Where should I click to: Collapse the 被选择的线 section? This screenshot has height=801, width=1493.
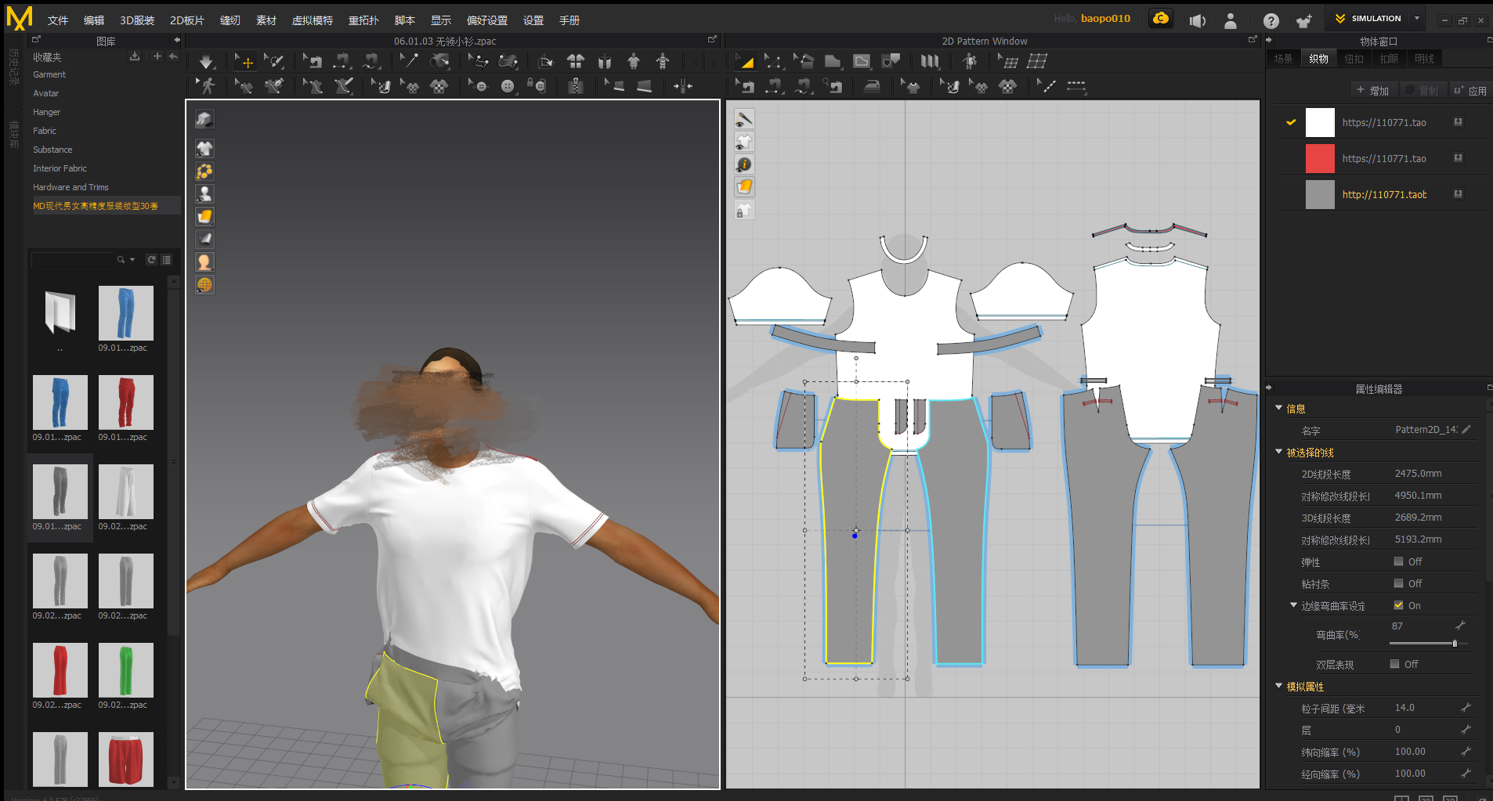(x=1279, y=452)
